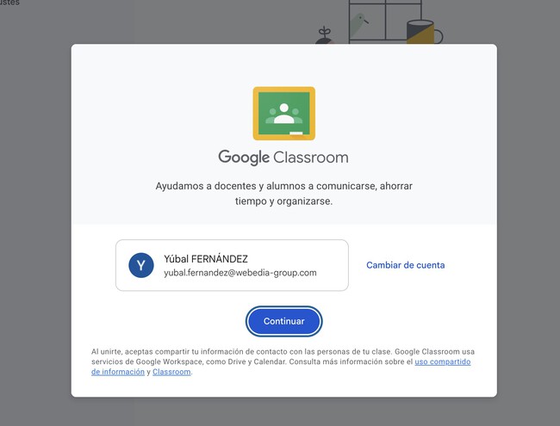The image size is (560, 426).
Task: Click the word Google in the title
Action: pyautogui.click(x=244, y=157)
